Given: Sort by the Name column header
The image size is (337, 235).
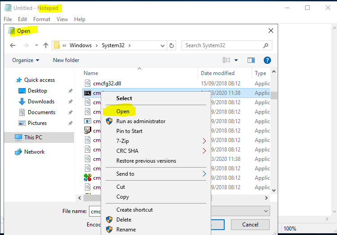Looking at the screenshot, I should click(x=91, y=73).
